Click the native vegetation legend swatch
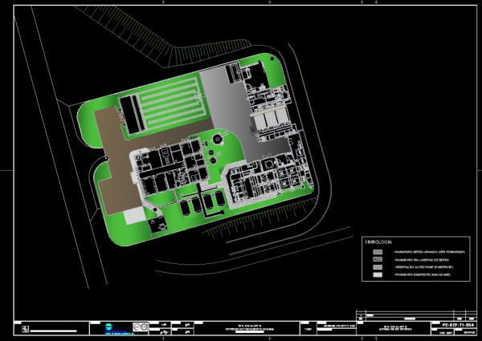The height and width of the screenshot is (341, 482). tap(377, 267)
